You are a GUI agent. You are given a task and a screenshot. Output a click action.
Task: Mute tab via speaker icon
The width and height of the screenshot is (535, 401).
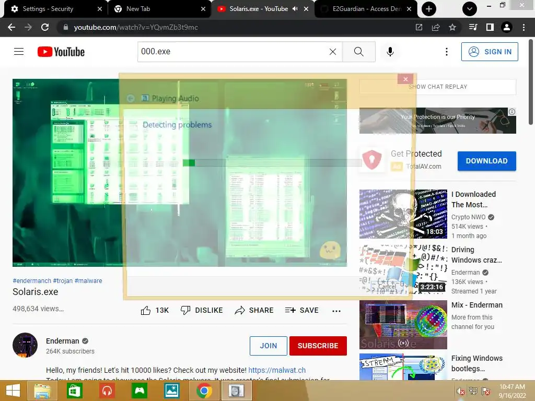(295, 9)
